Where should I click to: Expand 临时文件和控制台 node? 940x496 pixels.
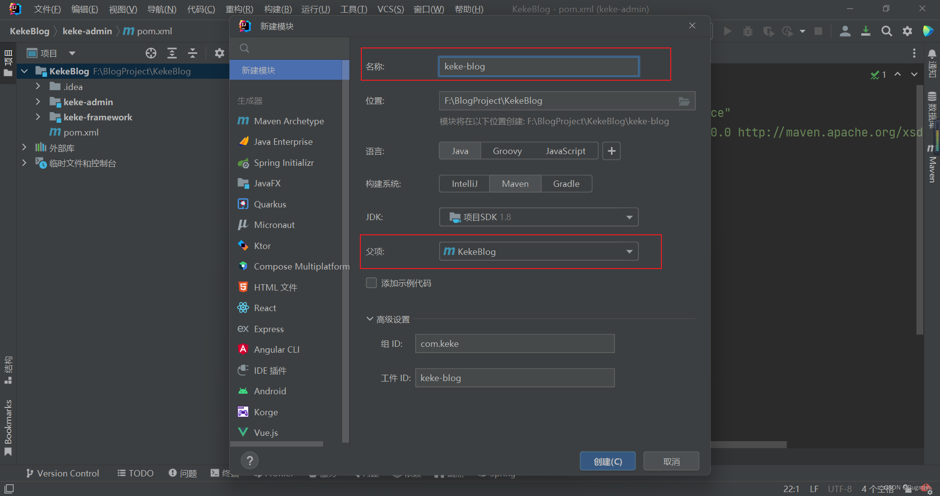(24, 163)
